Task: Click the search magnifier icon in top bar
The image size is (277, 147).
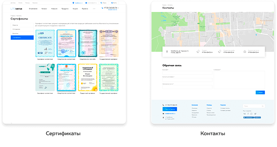Action: pos(101,3)
